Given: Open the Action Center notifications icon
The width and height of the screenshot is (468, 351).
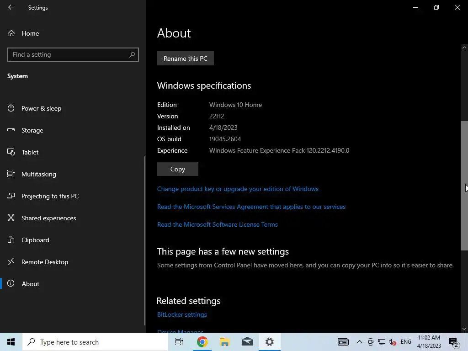Looking at the screenshot, I should 454,342.
